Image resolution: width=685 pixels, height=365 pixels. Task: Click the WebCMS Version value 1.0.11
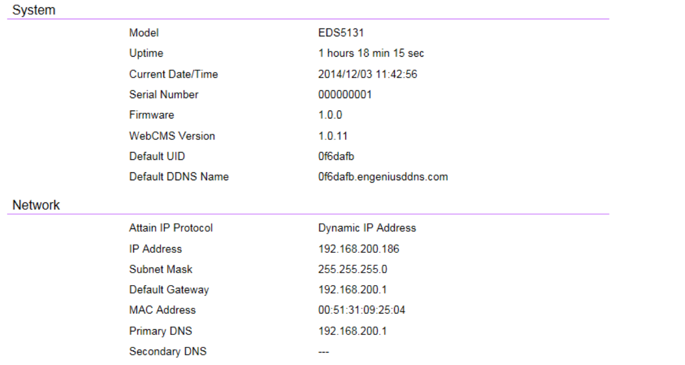(333, 136)
